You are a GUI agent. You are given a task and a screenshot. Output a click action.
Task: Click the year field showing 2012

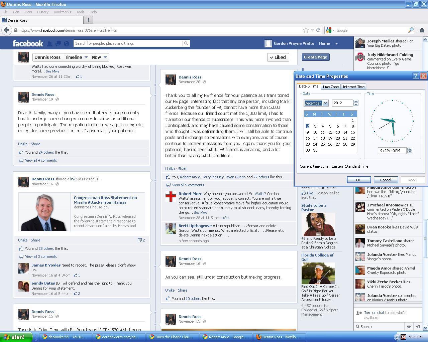tap(342, 103)
